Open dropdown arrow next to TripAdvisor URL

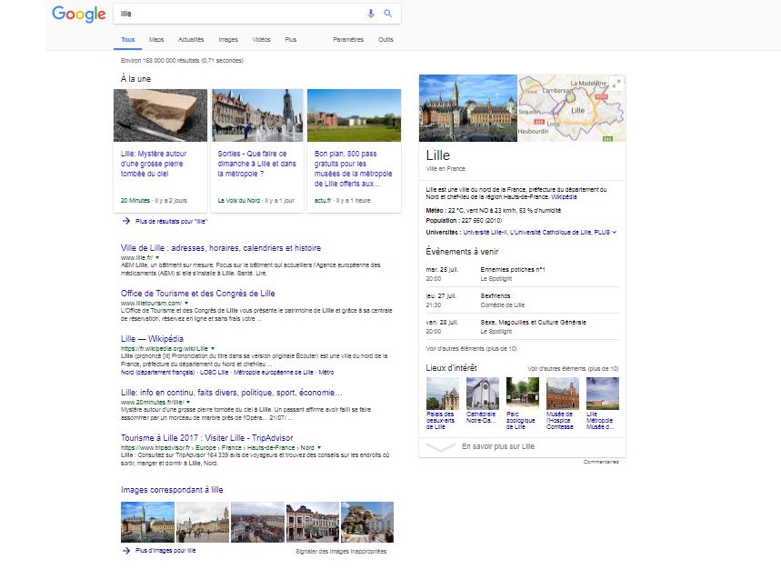click(x=319, y=447)
